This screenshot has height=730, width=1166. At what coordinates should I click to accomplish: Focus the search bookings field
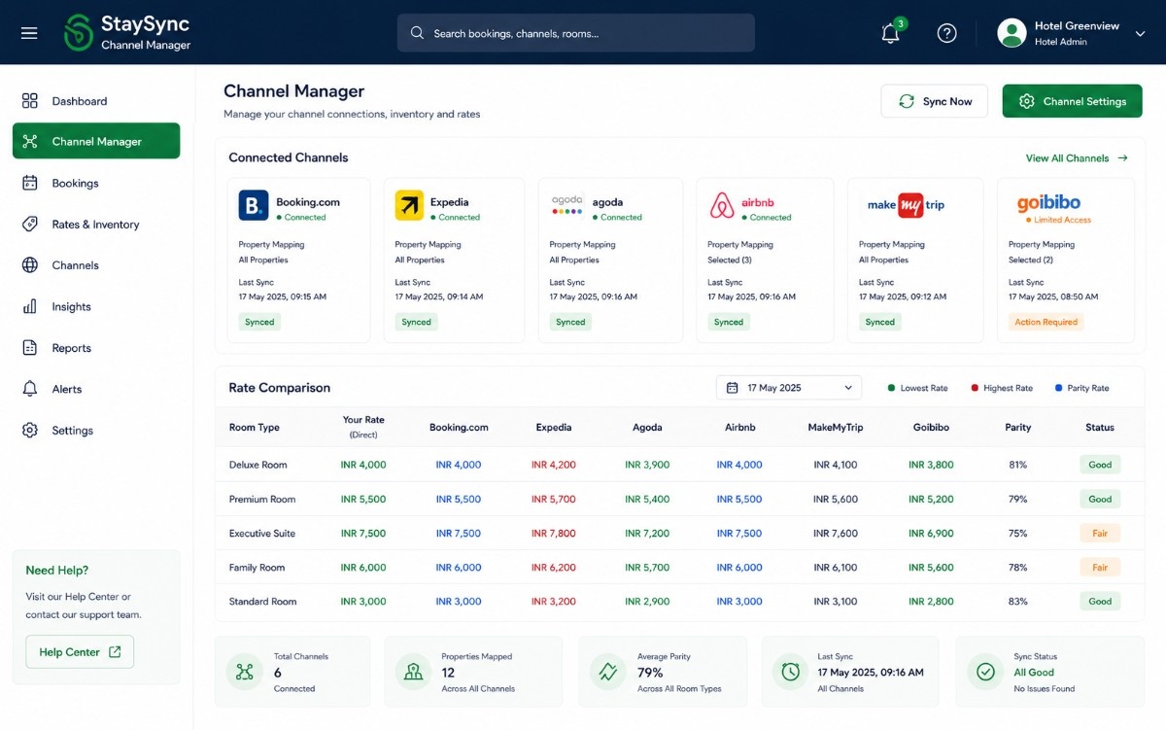tap(575, 33)
